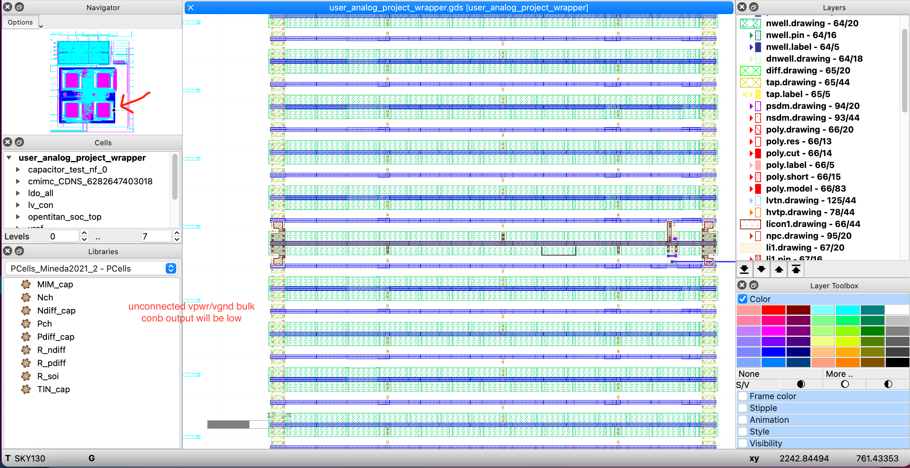Click the Levels value input field

[64, 236]
